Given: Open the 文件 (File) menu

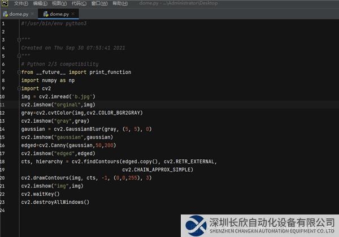Looking at the screenshot, I should (x=21, y=3).
